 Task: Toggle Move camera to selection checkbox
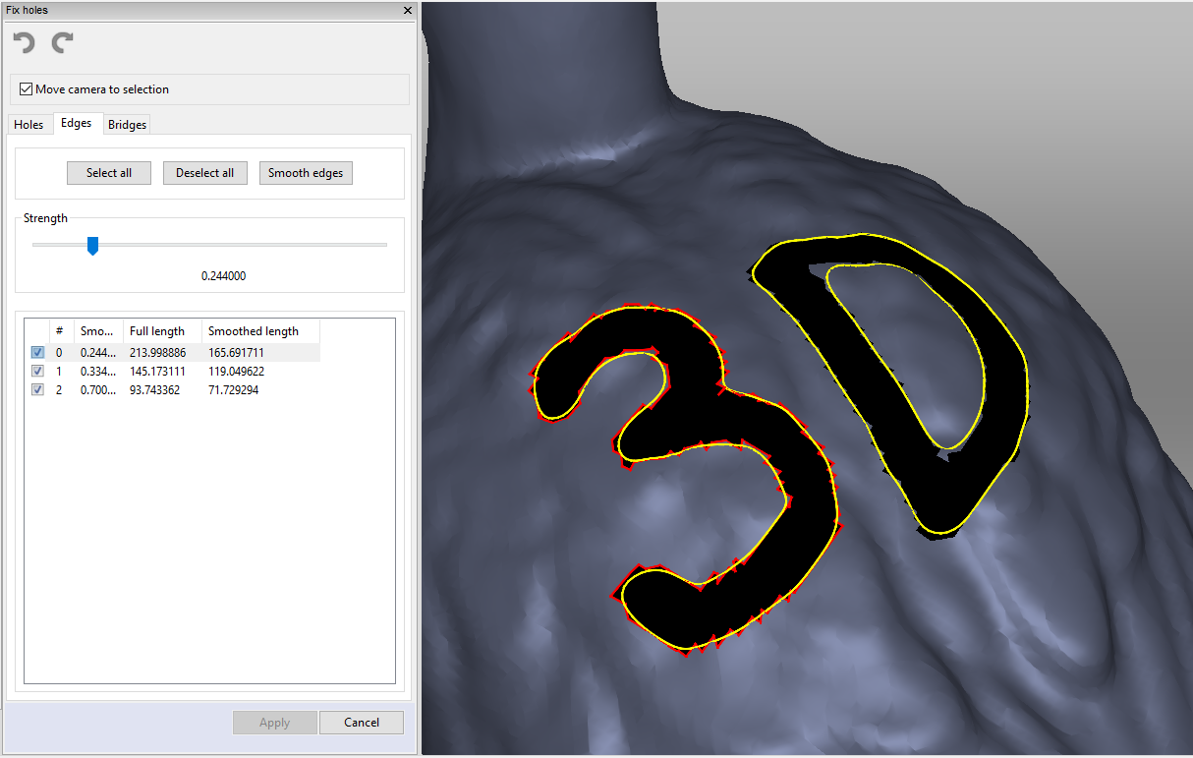point(27,89)
